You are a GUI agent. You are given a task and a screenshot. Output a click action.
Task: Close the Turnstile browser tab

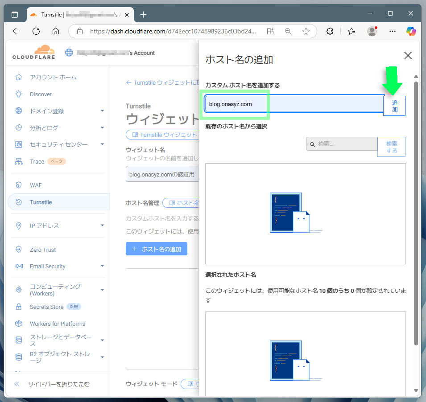click(x=127, y=15)
